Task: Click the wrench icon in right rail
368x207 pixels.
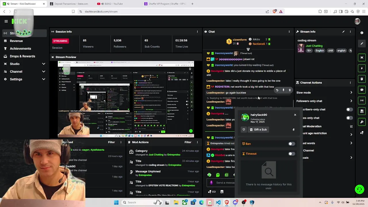Action: pyautogui.click(x=362, y=122)
